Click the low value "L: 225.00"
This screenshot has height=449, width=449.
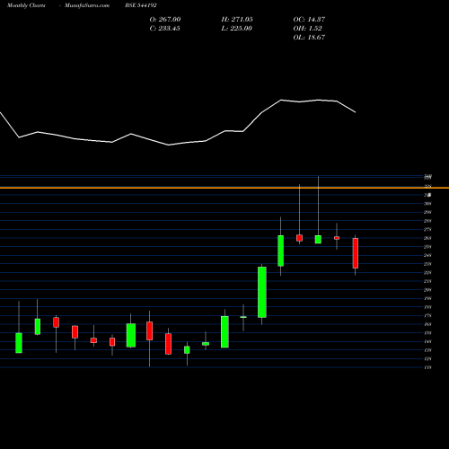236,28
